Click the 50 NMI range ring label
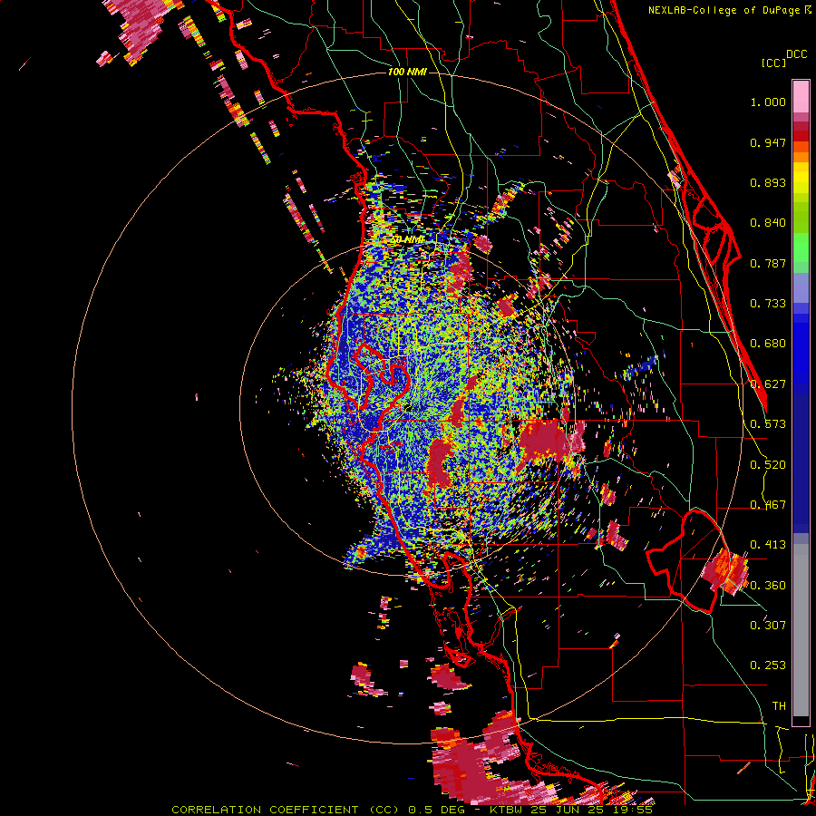Viewport: 816px width, 816px height. [407, 240]
